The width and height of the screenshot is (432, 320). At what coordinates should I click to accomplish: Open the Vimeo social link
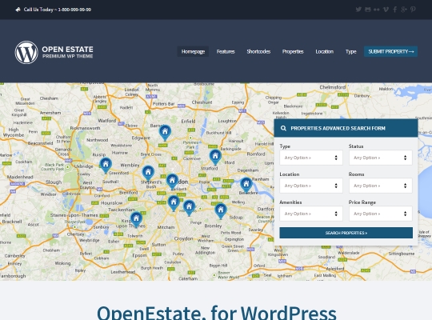tap(386, 10)
